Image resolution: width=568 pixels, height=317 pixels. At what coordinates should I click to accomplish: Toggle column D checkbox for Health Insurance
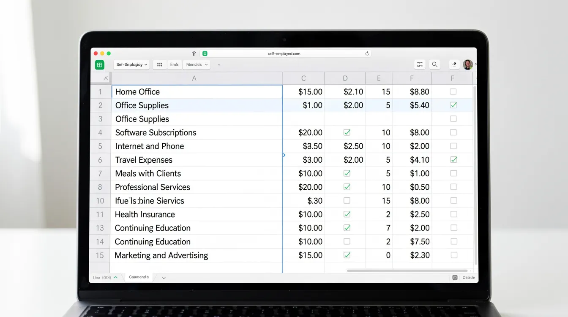pyautogui.click(x=347, y=214)
